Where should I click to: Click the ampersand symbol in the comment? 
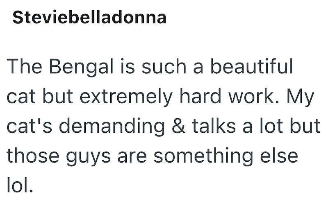[x=178, y=126]
